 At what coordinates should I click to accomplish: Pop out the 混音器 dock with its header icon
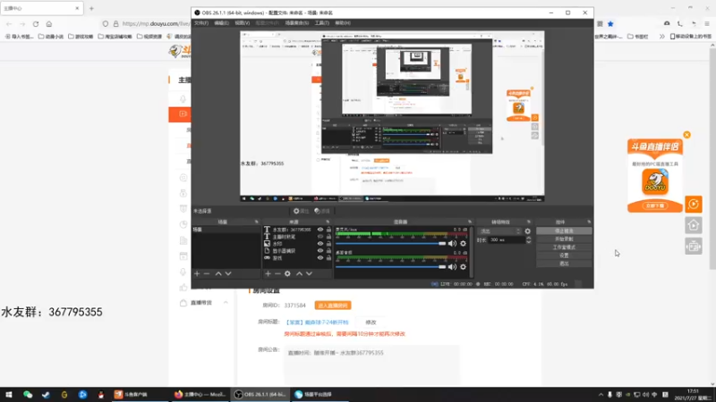469,222
